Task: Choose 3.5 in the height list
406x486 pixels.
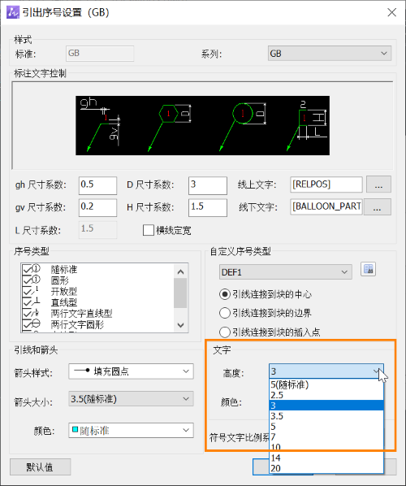Action: pos(326,416)
